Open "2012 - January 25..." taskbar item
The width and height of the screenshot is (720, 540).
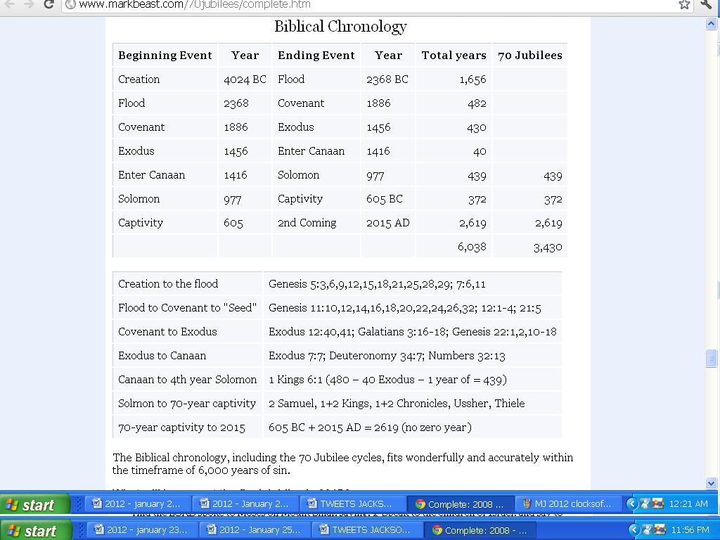pos(254,530)
